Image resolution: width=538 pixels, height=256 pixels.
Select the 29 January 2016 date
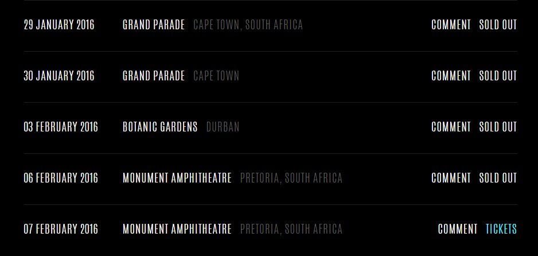click(59, 25)
